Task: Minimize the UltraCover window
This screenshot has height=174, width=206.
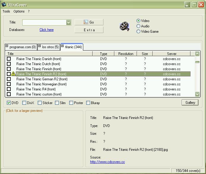Action: pyautogui.click(x=187, y=5)
